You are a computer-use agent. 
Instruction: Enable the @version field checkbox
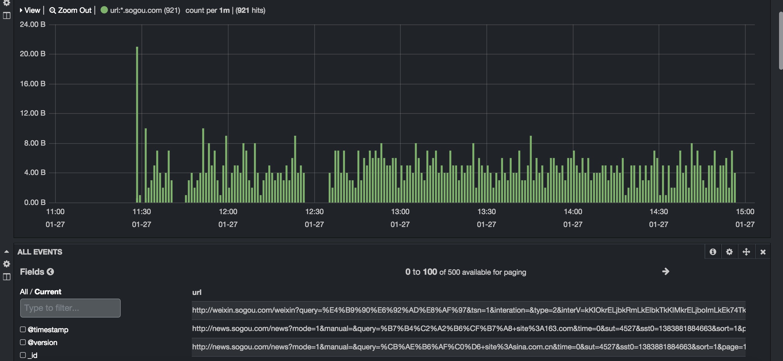coord(23,342)
